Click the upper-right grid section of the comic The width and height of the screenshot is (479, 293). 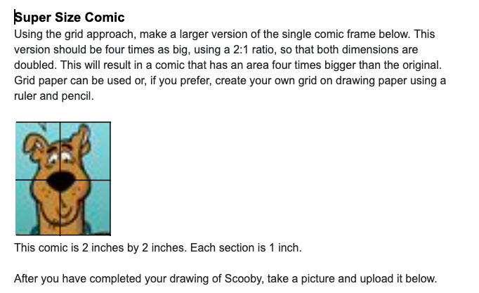click(x=86, y=151)
